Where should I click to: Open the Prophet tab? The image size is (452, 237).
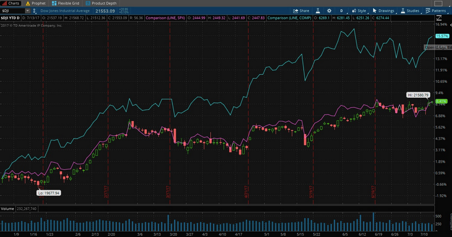[x=36, y=3]
